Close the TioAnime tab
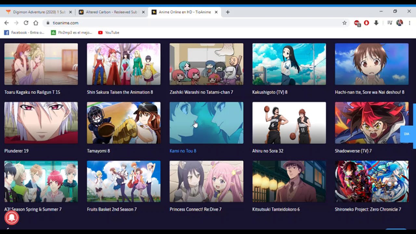The width and height of the screenshot is (416, 234). click(x=216, y=12)
